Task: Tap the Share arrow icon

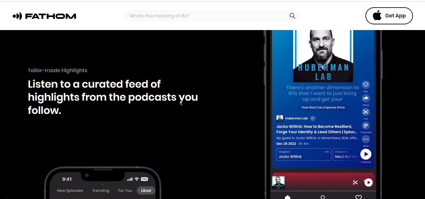Action: tap(366, 98)
